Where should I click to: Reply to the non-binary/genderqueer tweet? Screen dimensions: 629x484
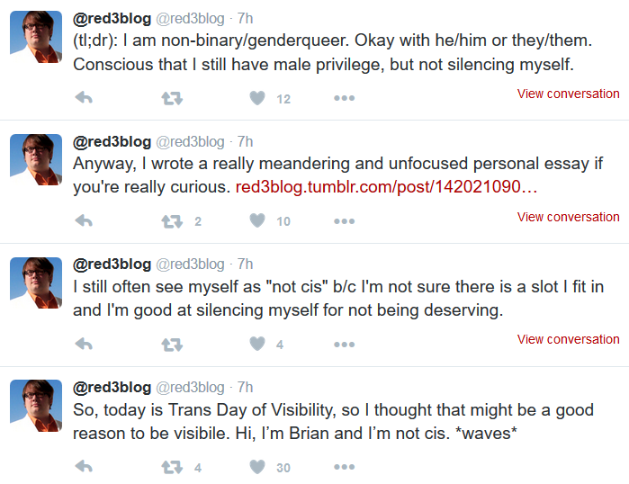pyautogui.click(x=84, y=98)
